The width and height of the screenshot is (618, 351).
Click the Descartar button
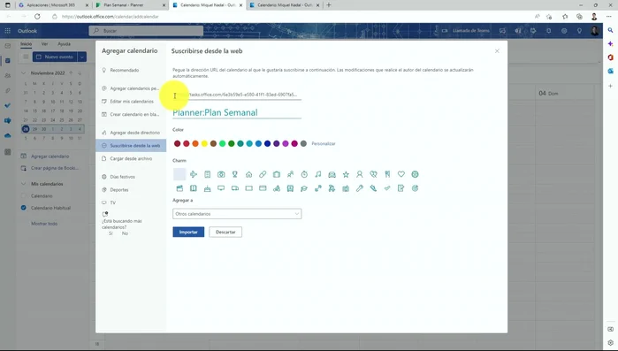pos(225,232)
